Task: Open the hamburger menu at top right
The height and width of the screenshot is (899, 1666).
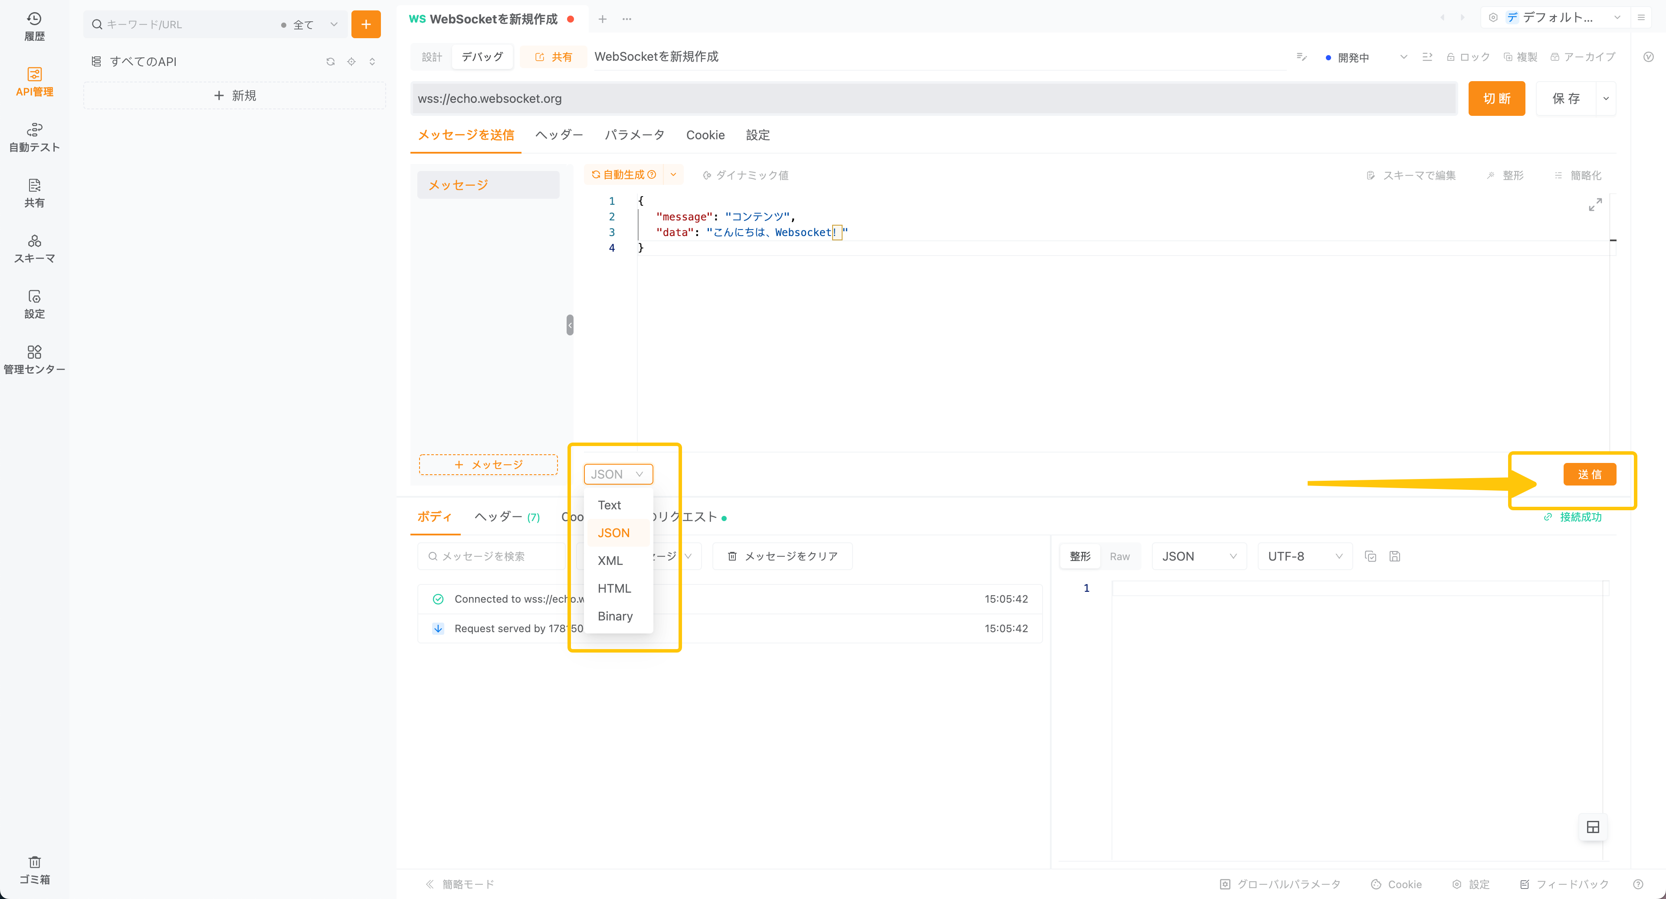Action: pos(1641,17)
